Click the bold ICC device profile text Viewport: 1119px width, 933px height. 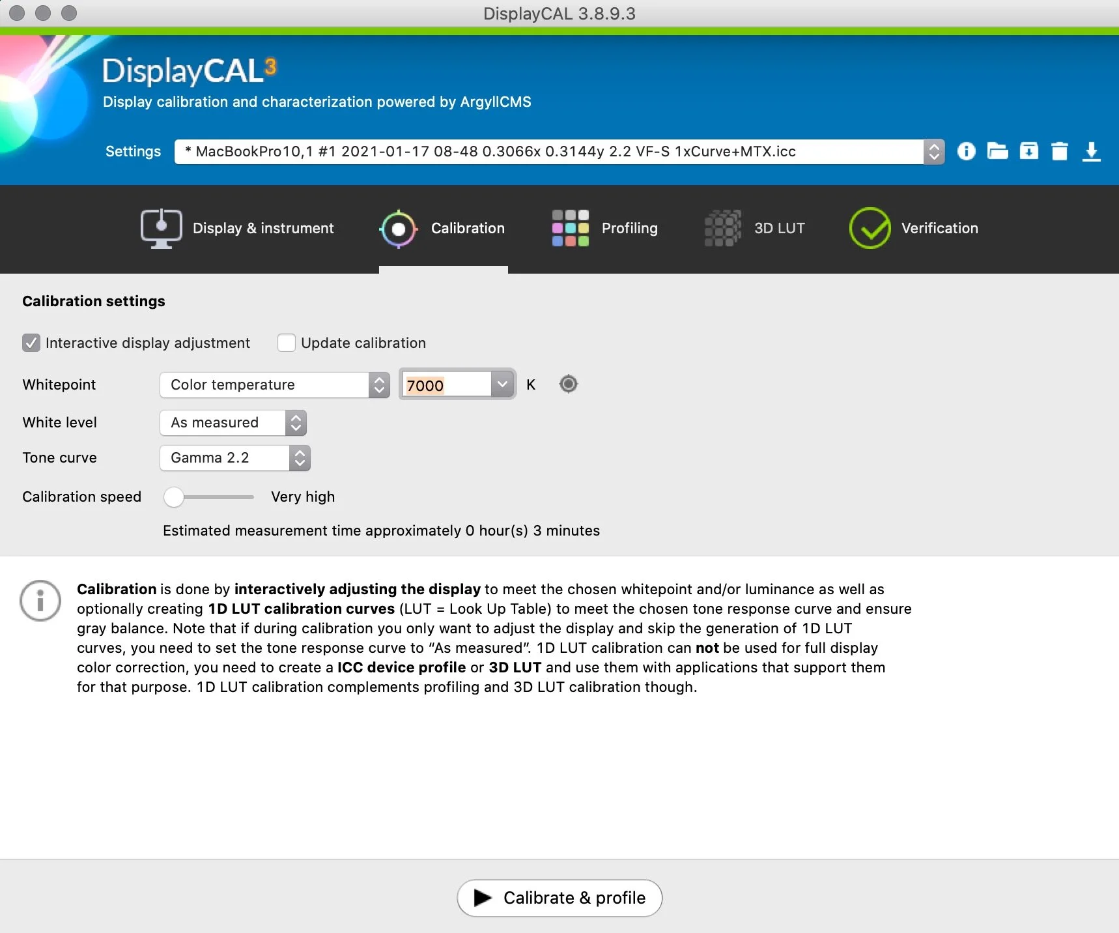click(401, 667)
